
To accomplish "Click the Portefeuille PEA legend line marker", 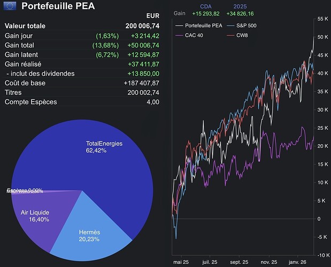I will coord(179,26).
